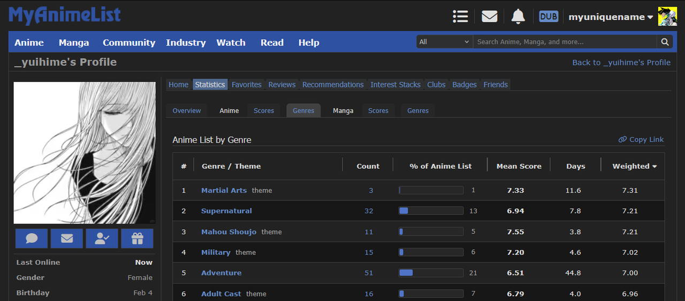This screenshot has height=301, width=685.
Task: Switch to the Interest Stacks tab
Action: (x=395, y=84)
